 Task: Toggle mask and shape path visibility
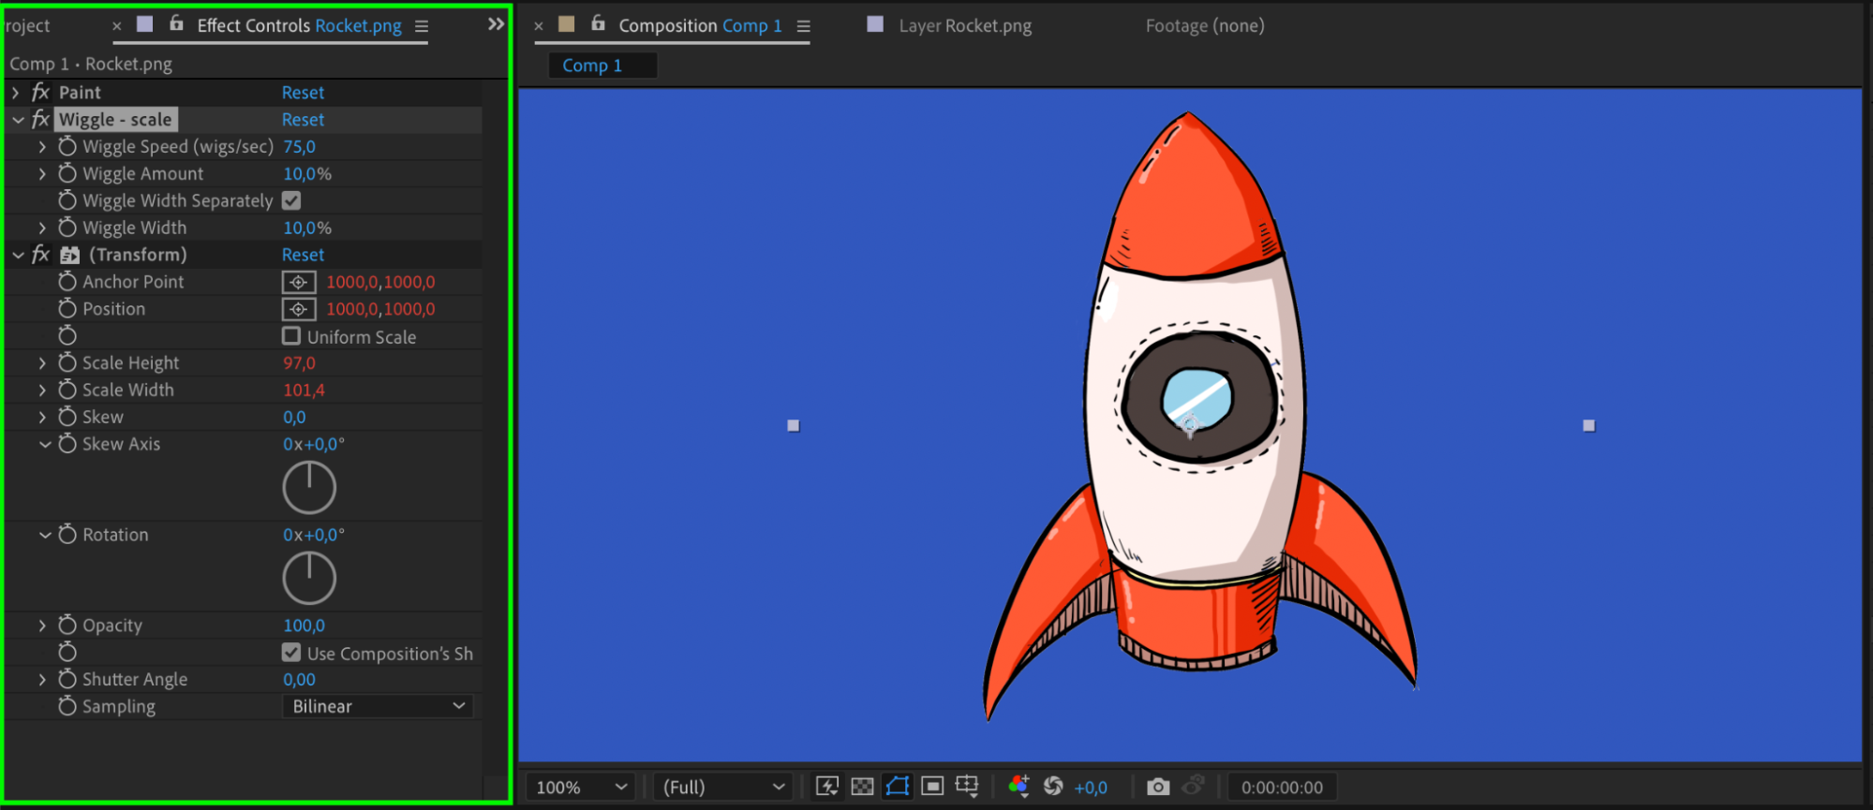897,787
